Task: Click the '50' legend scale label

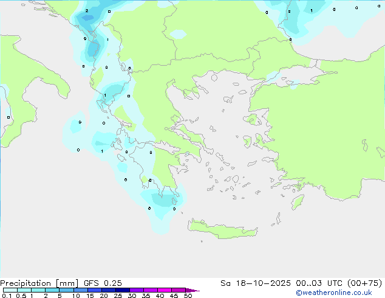Action: (188, 296)
